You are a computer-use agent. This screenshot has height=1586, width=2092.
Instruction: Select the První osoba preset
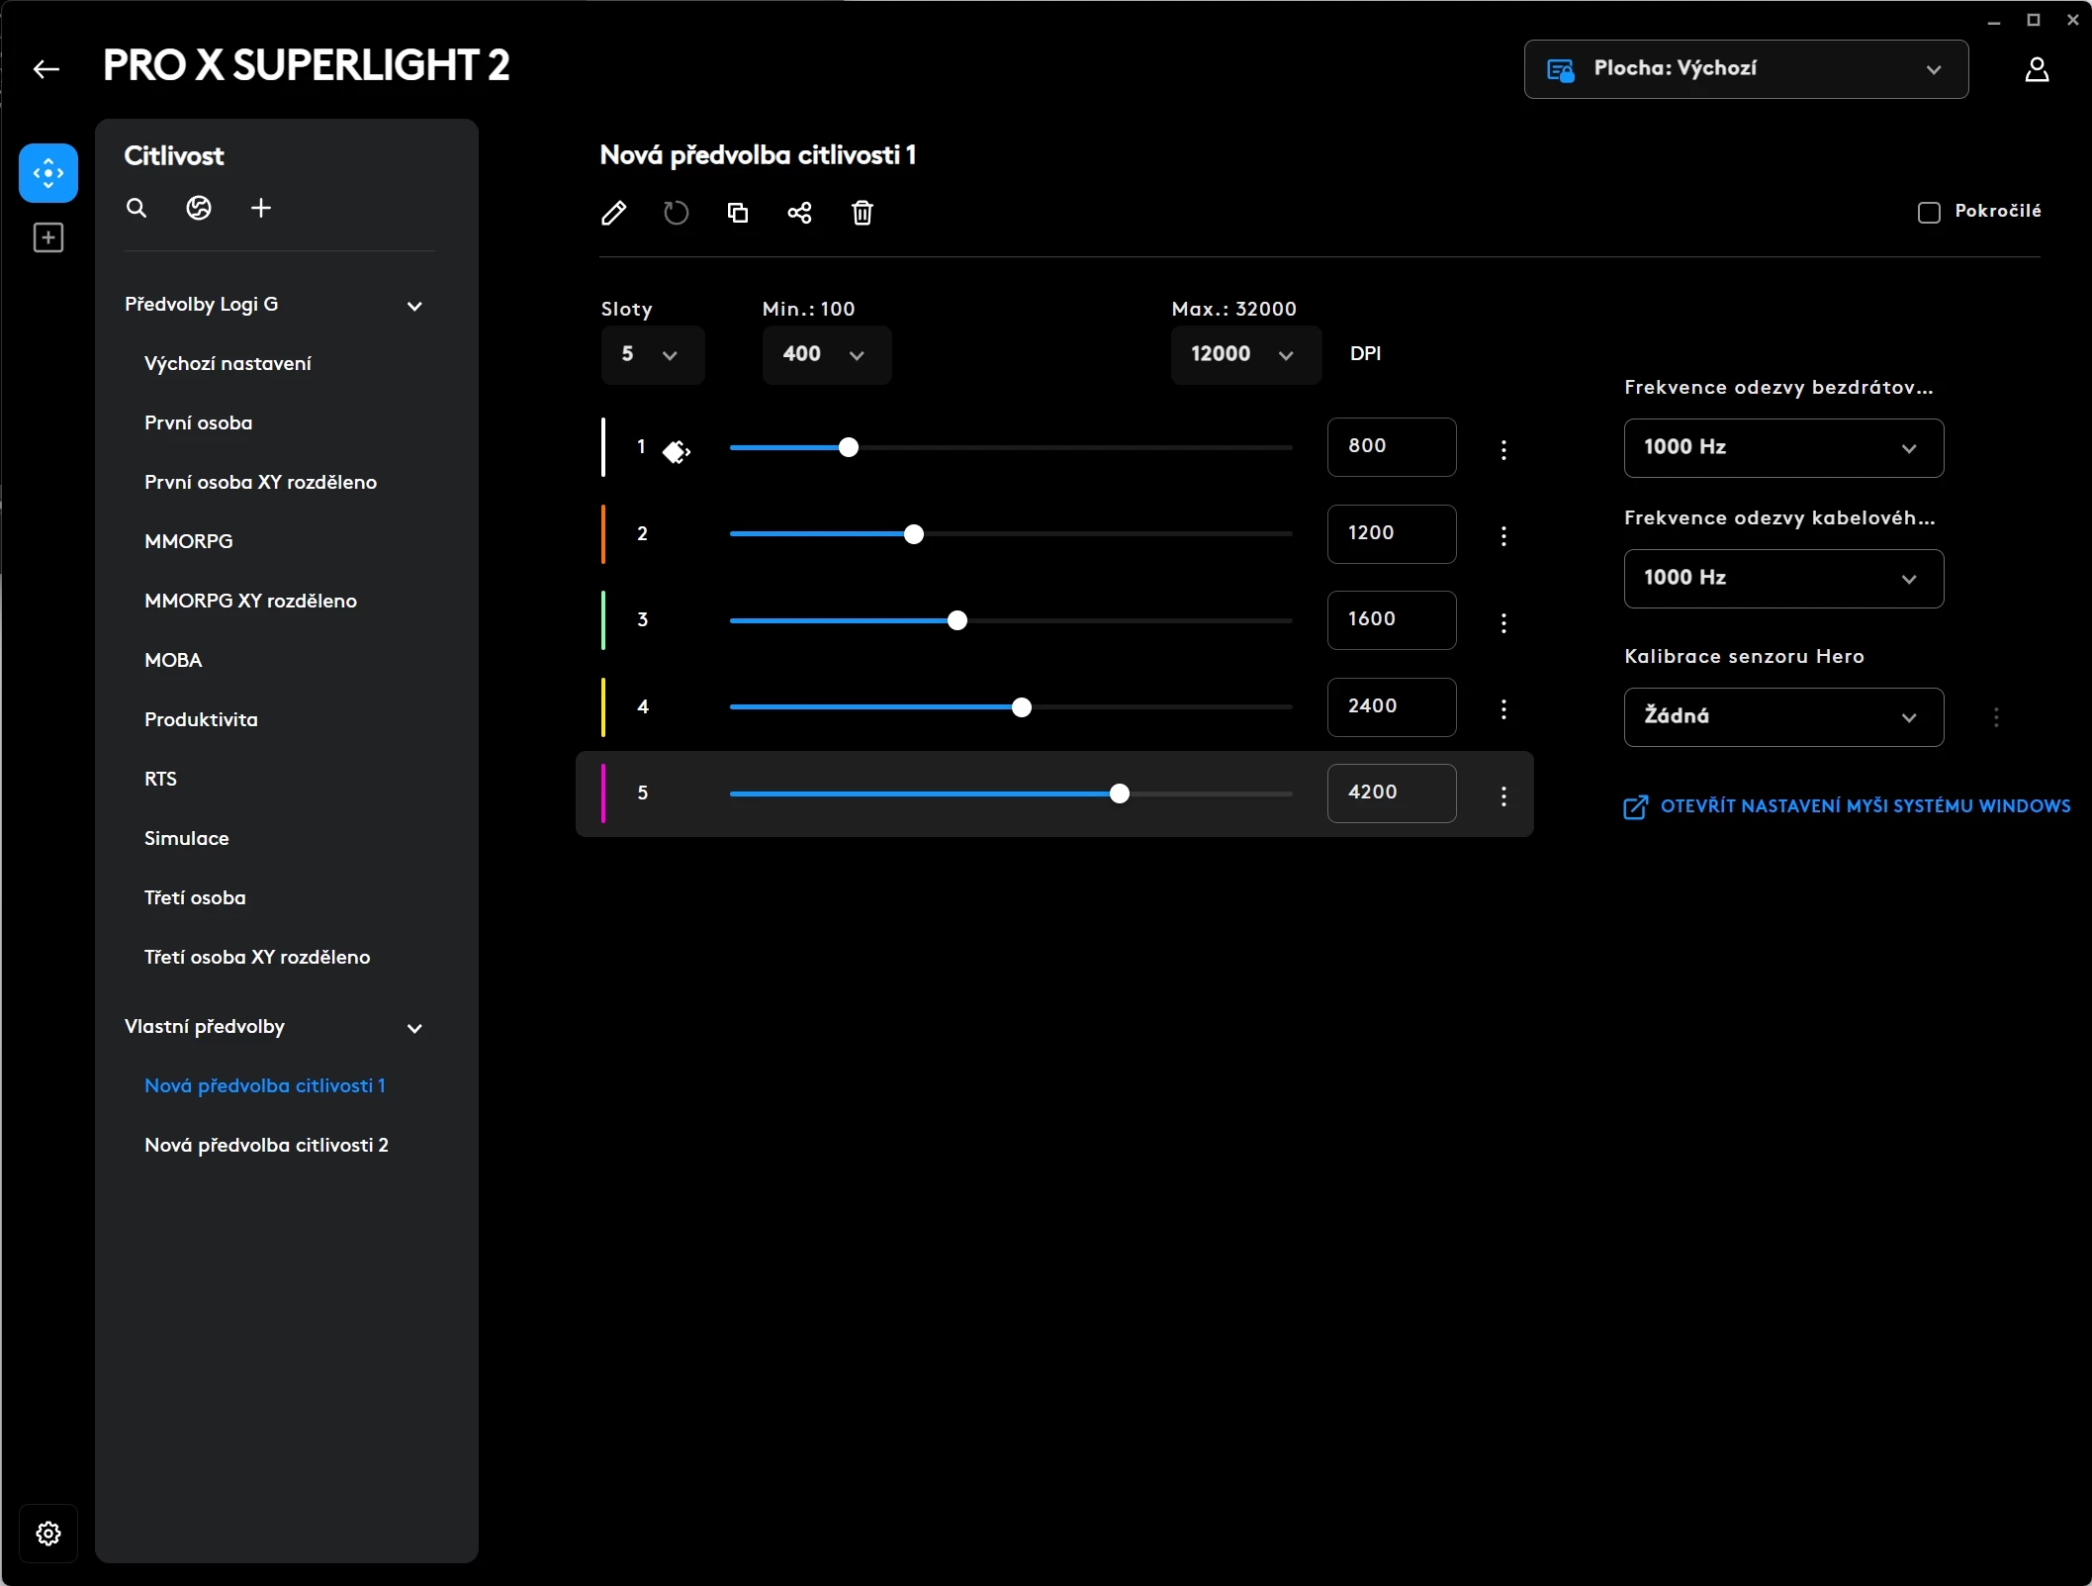pos(198,423)
